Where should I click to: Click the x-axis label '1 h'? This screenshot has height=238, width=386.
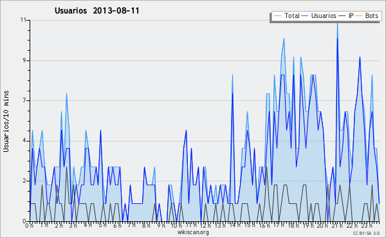tap(44, 225)
